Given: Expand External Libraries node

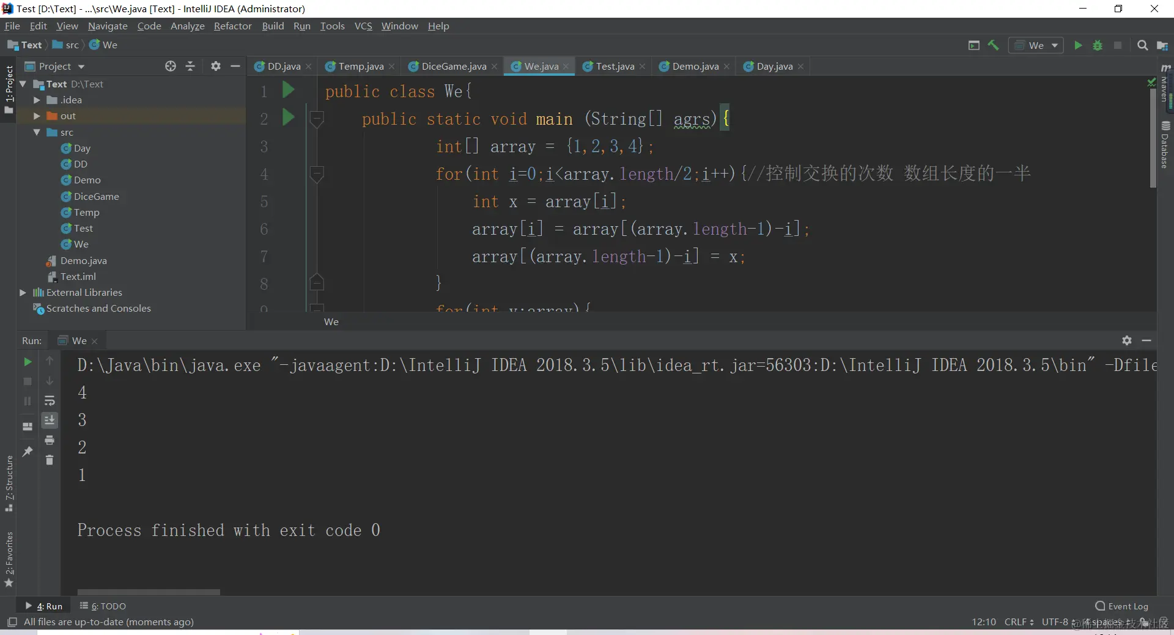Looking at the screenshot, I should [x=23, y=292].
